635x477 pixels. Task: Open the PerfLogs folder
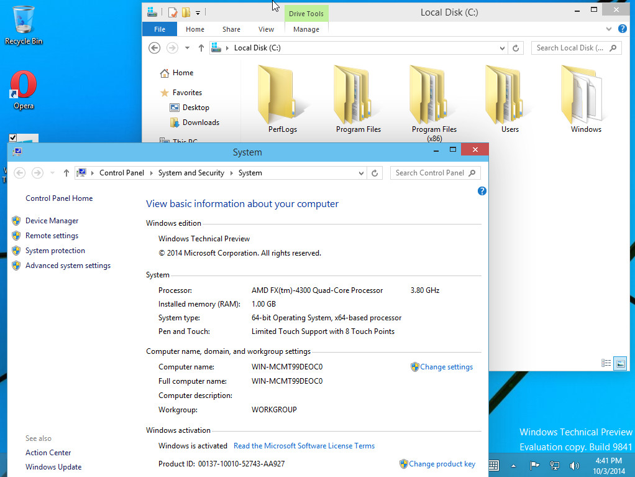click(x=282, y=100)
